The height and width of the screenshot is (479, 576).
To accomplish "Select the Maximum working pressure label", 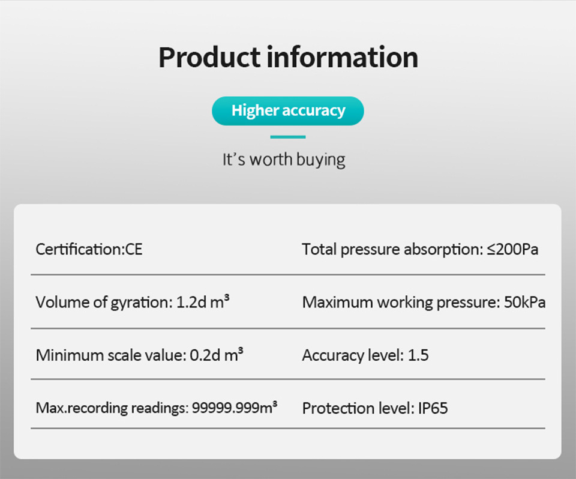I will (x=401, y=302).
